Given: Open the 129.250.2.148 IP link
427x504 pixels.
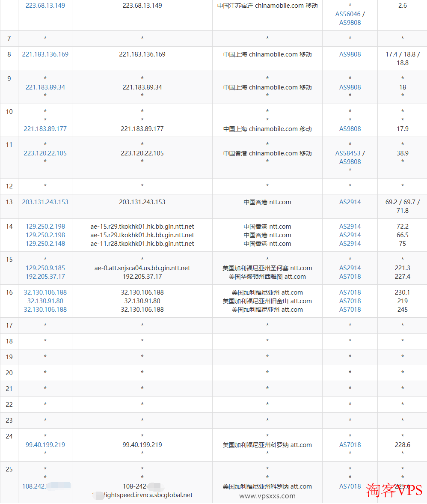Looking at the screenshot, I should pyautogui.click(x=45, y=244).
